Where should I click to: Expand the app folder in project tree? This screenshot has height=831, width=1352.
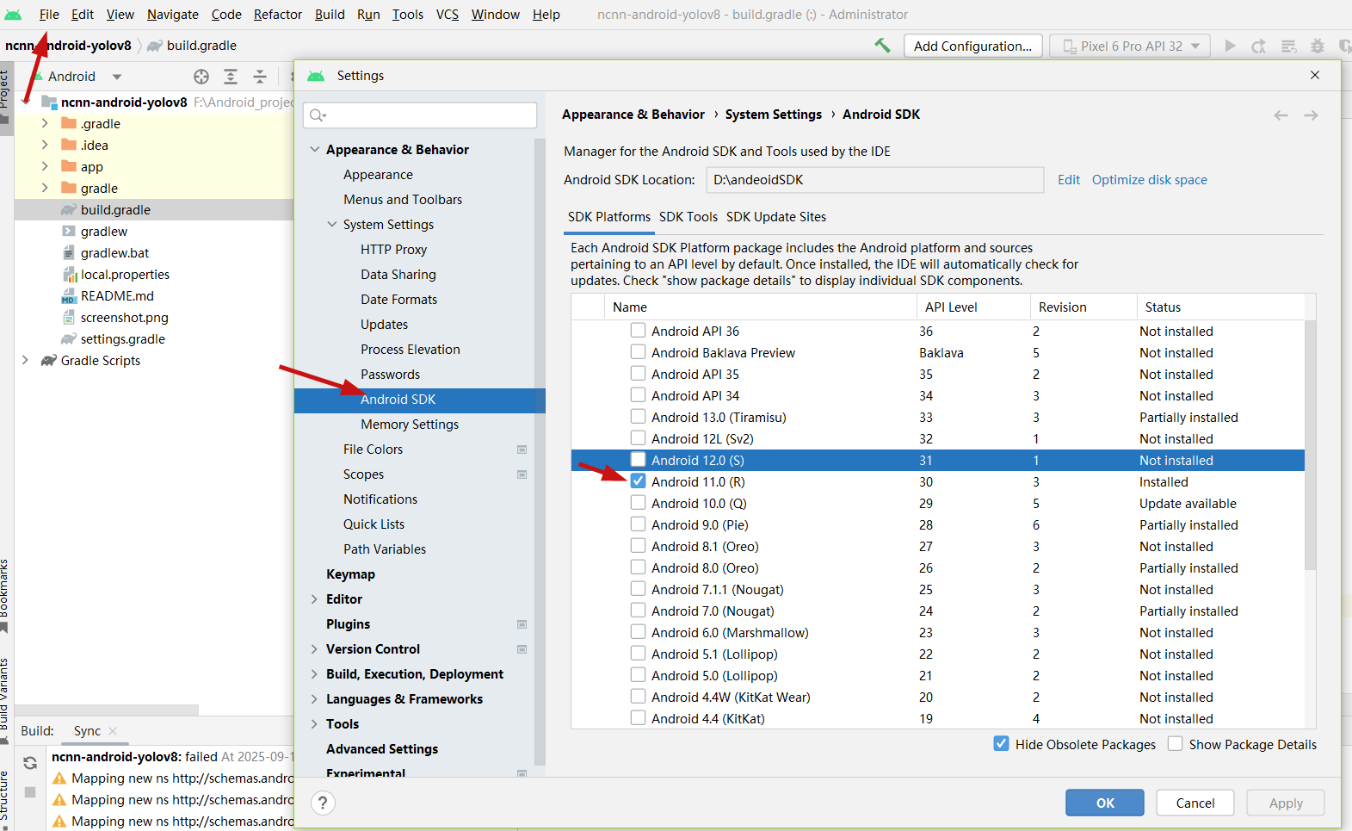click(x=45, y=167)
